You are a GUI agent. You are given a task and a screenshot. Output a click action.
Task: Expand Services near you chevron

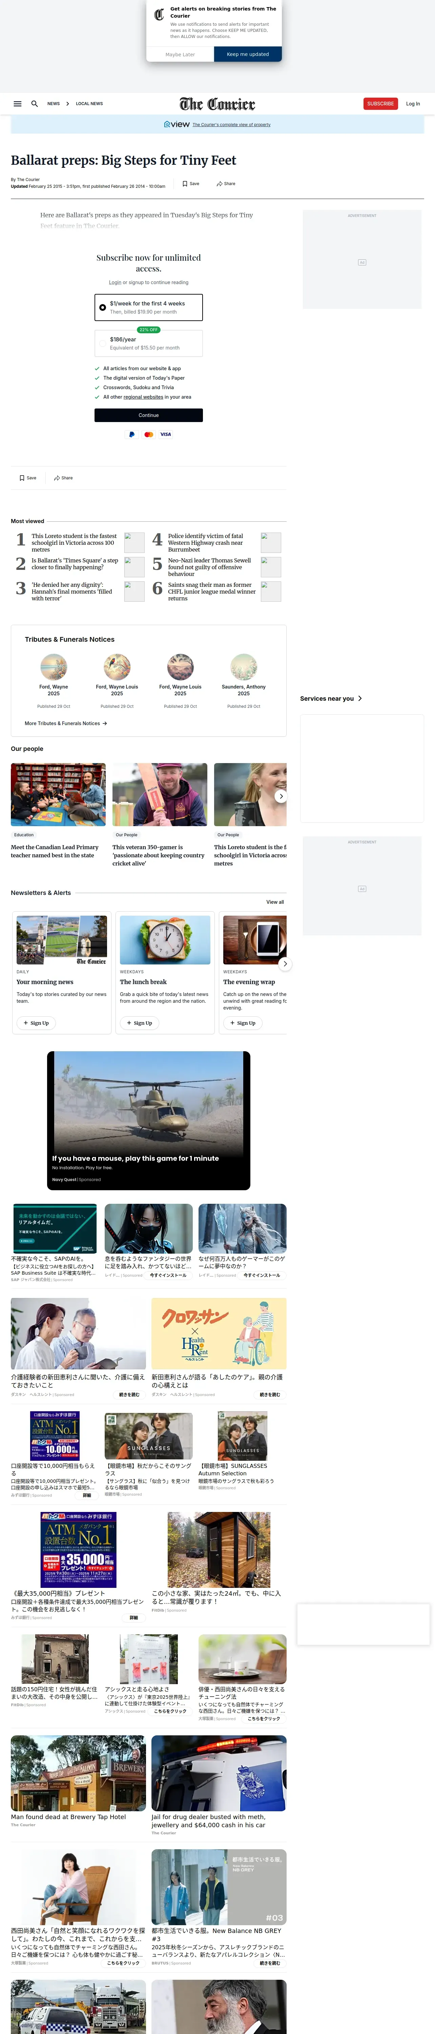(360, 698)
